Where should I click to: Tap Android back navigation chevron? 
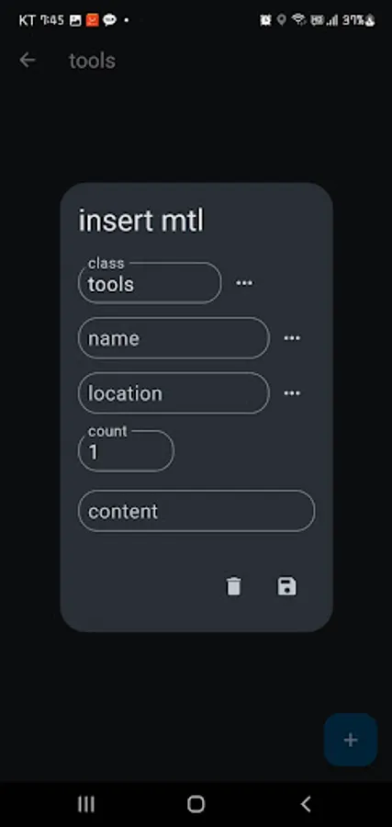tap(306, 804)
